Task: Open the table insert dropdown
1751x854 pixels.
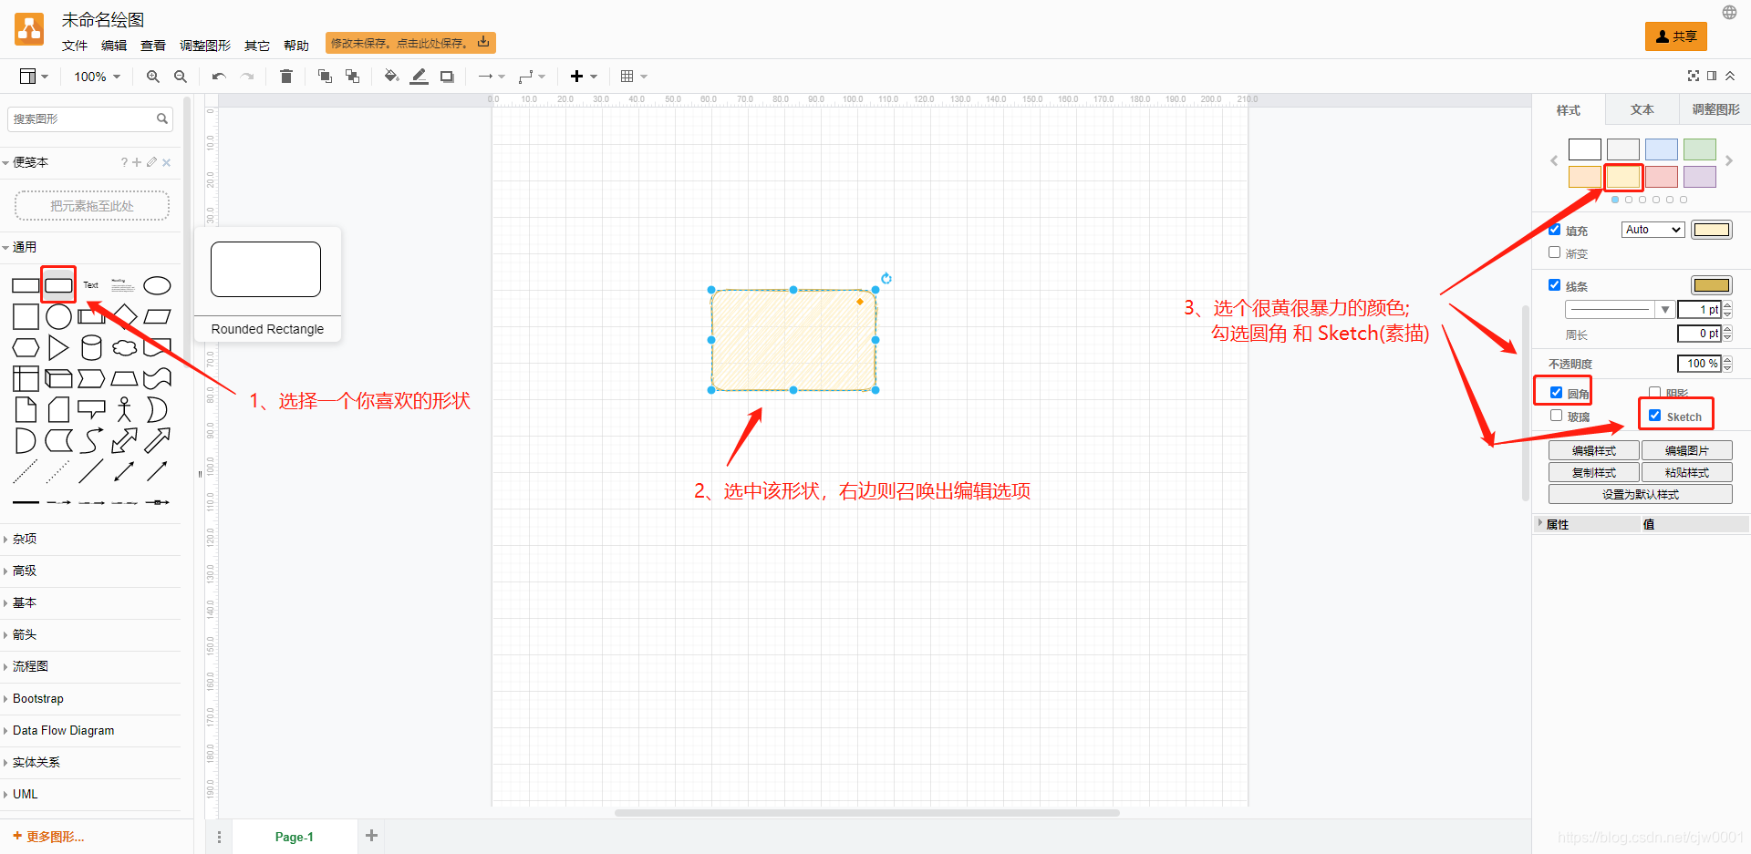Action: pos(634,77)
